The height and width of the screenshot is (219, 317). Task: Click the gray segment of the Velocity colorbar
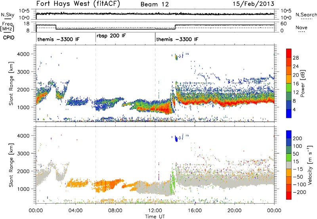[289, 165]
